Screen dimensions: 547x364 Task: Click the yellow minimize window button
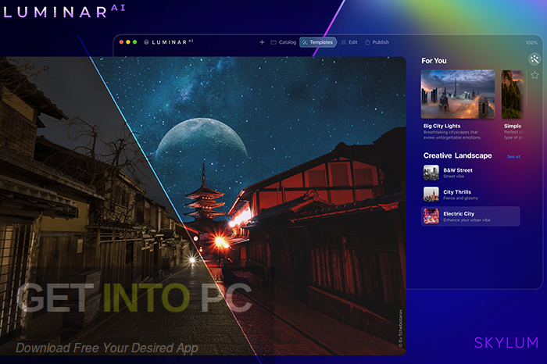[128, 42]
